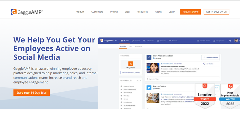The height and width of the screenshot is (116, 240).
Task: Click the Twitter bird icon on the share card
Action: click(149, 88)
